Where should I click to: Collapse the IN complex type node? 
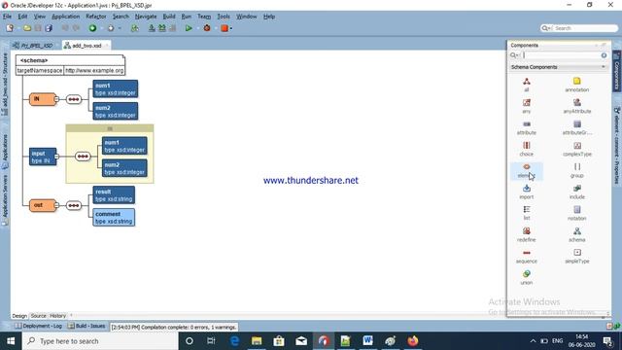(56, 99)
